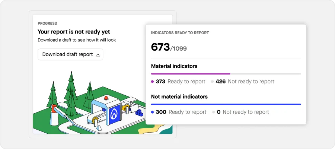Click the red siren light on the machine
Viewport: 335px width, 149px height.
[x=106, y=98]
